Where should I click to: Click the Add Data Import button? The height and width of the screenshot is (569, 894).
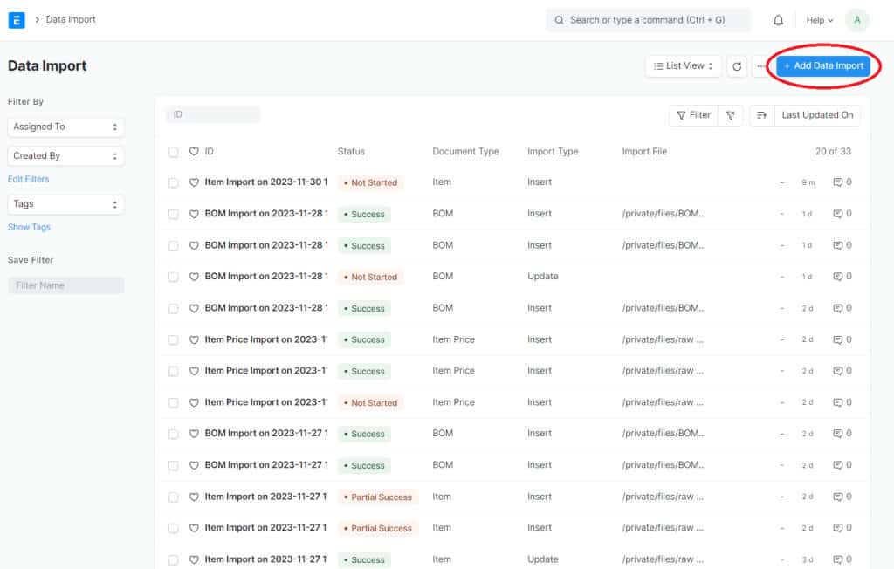click(x=823, y=66)
